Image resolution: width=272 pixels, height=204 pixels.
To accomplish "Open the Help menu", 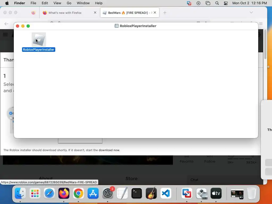I will (x=99, y=3).
